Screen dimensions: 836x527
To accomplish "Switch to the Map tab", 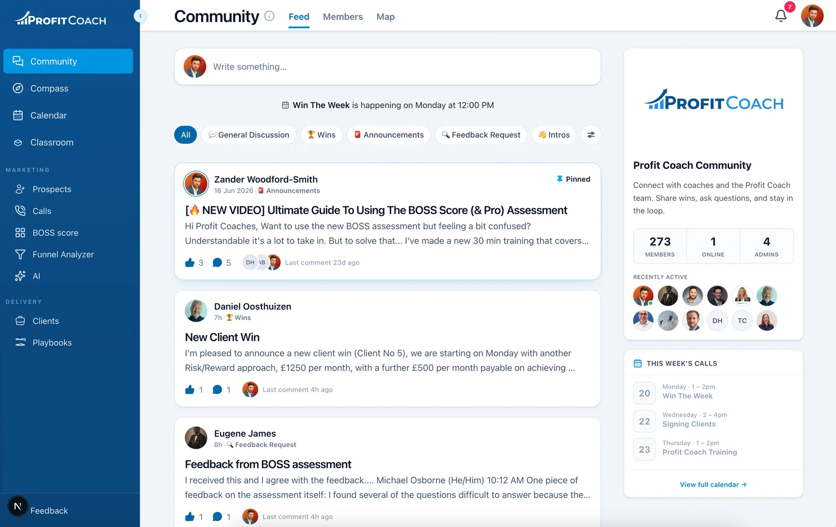I will tap(386, 17).
